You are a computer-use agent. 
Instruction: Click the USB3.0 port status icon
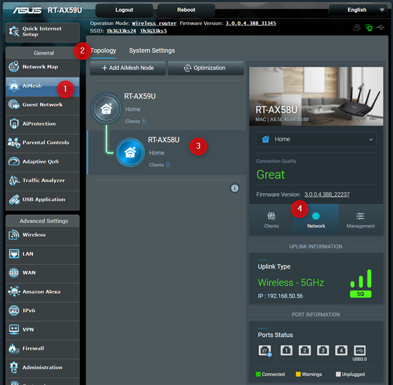(360, 350)
